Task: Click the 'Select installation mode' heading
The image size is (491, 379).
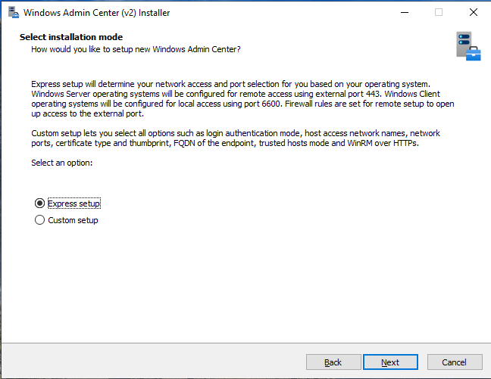Action: click(x=71, y=37)
